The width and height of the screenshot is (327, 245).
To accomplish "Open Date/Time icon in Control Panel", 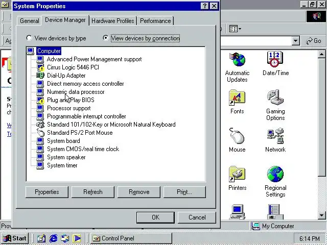I will (275, 63).
